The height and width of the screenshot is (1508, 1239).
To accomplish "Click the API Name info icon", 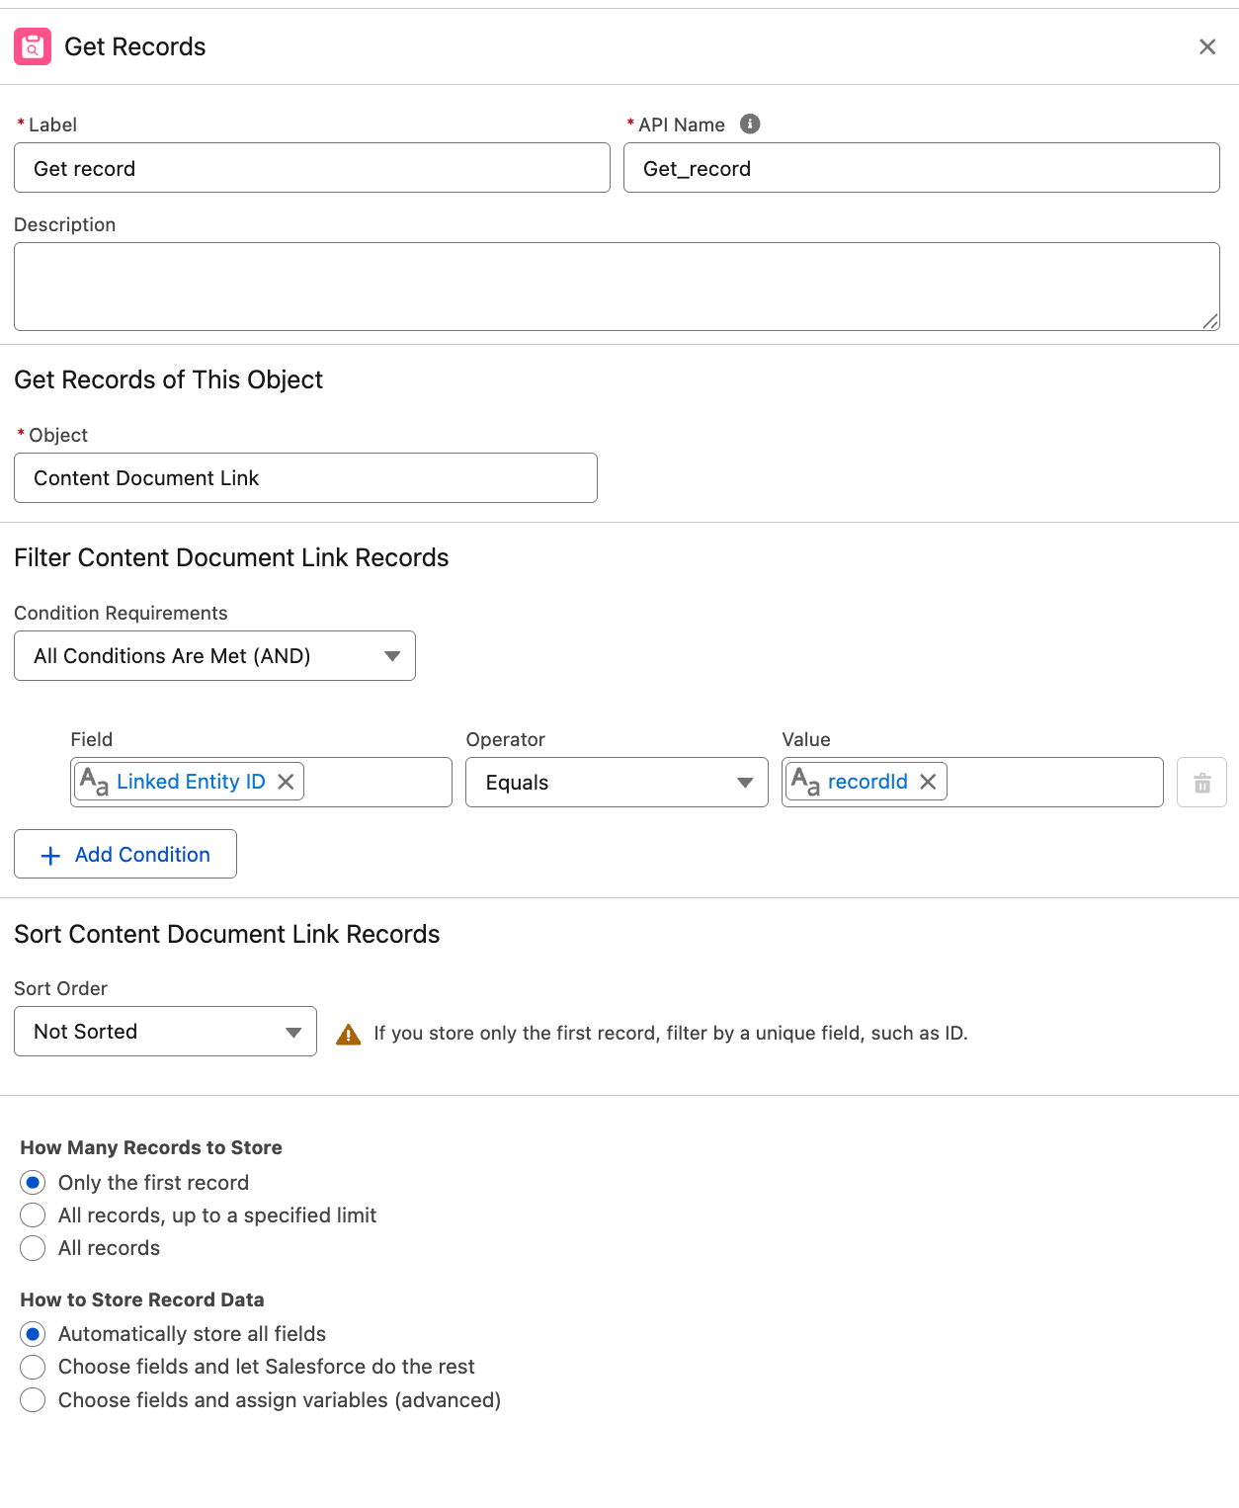I will [750, 124].
